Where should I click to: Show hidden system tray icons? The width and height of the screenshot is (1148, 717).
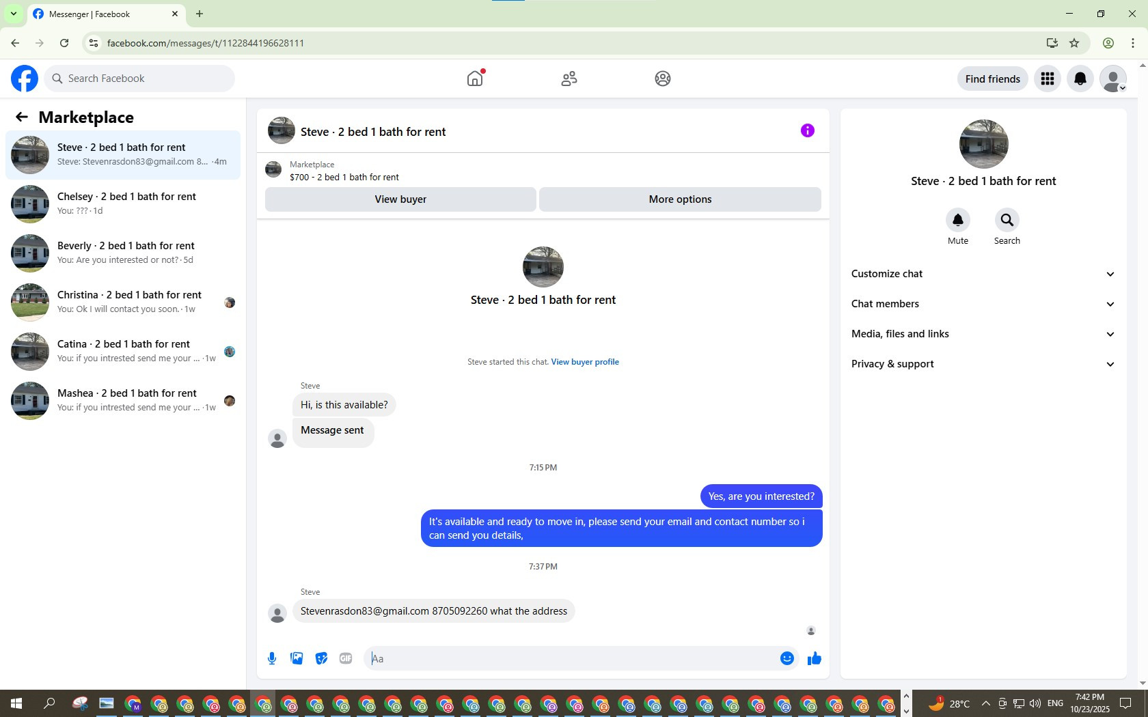(985, 703)
